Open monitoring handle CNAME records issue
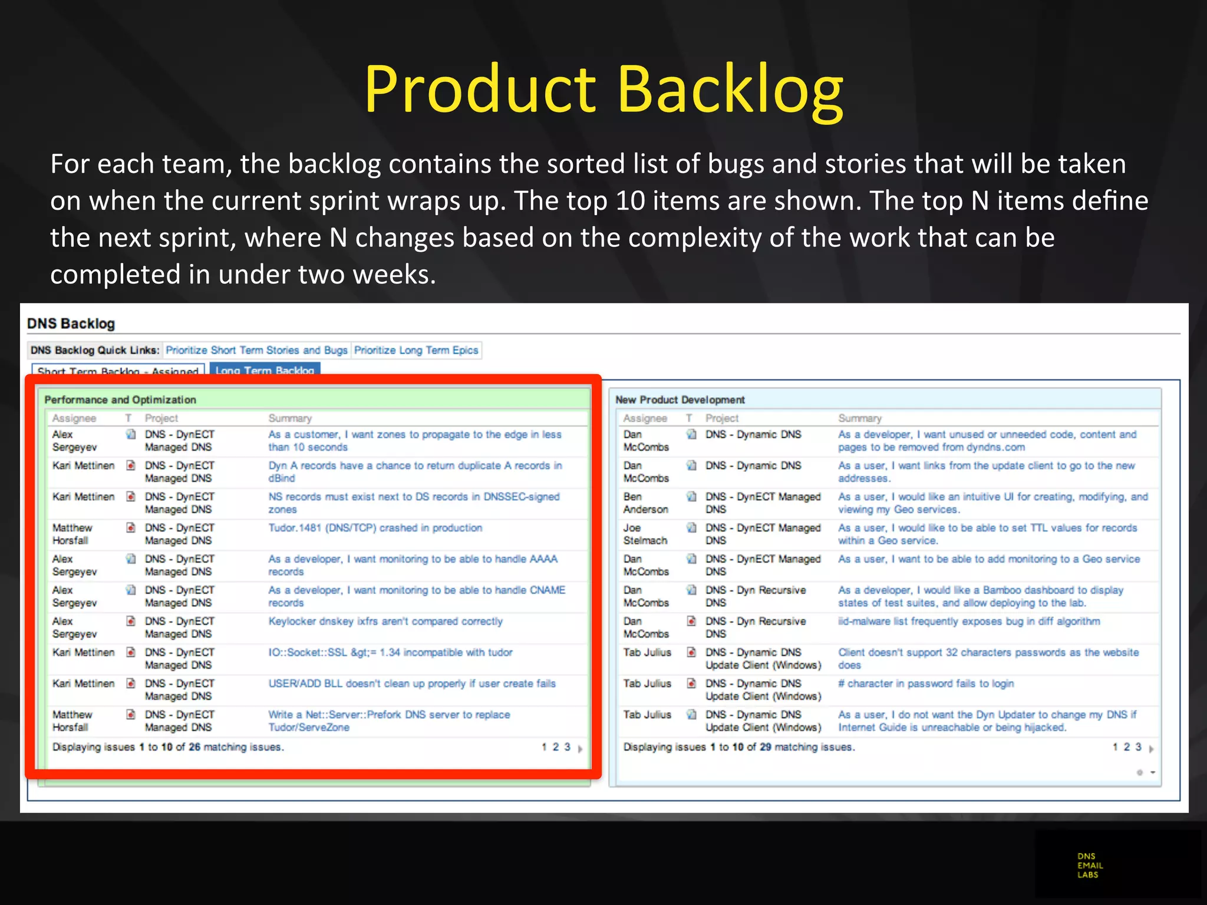This screenshot has height=905, width=1207. (417, 596)
